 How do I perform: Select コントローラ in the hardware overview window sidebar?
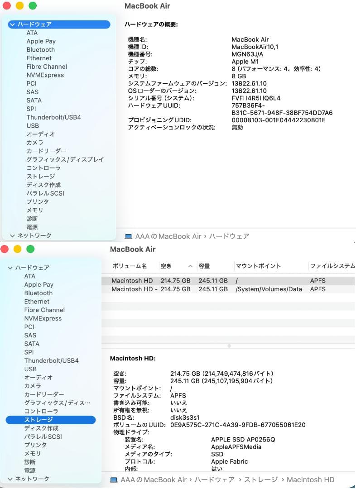click(43, 168)
